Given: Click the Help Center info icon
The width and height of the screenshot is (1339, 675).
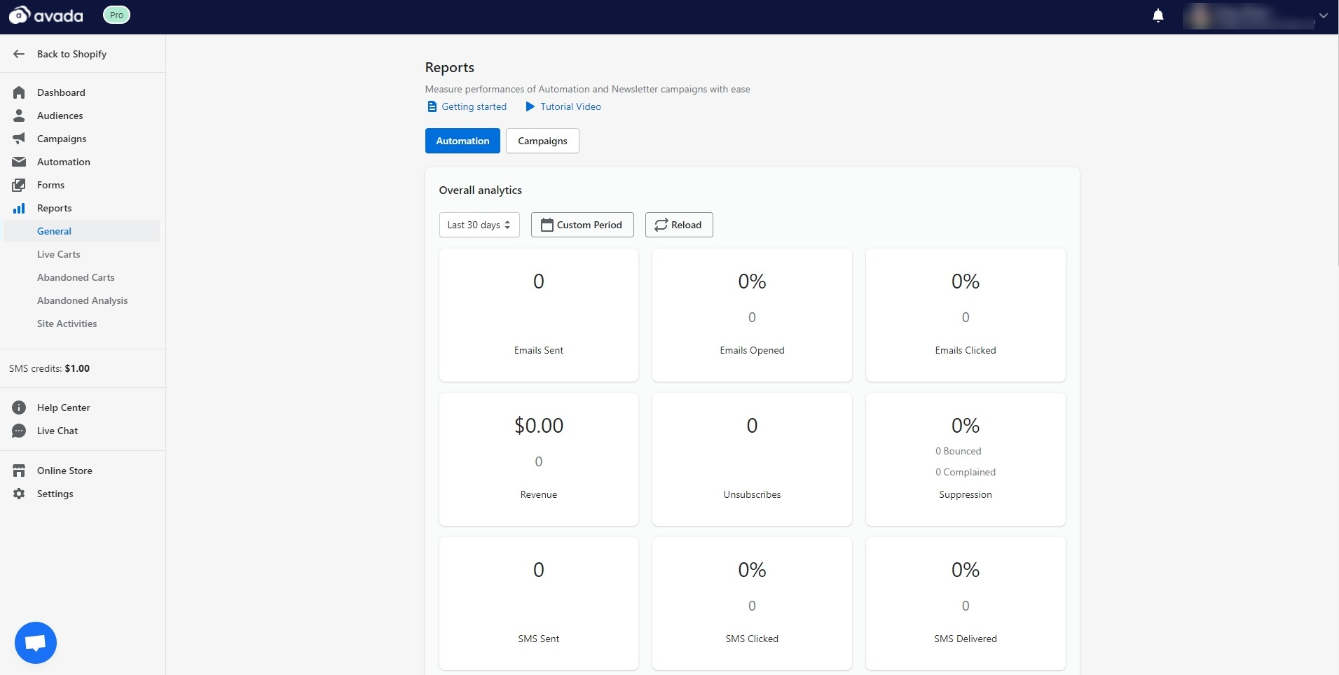Looking at the screenshot, I should click(19, 408).
